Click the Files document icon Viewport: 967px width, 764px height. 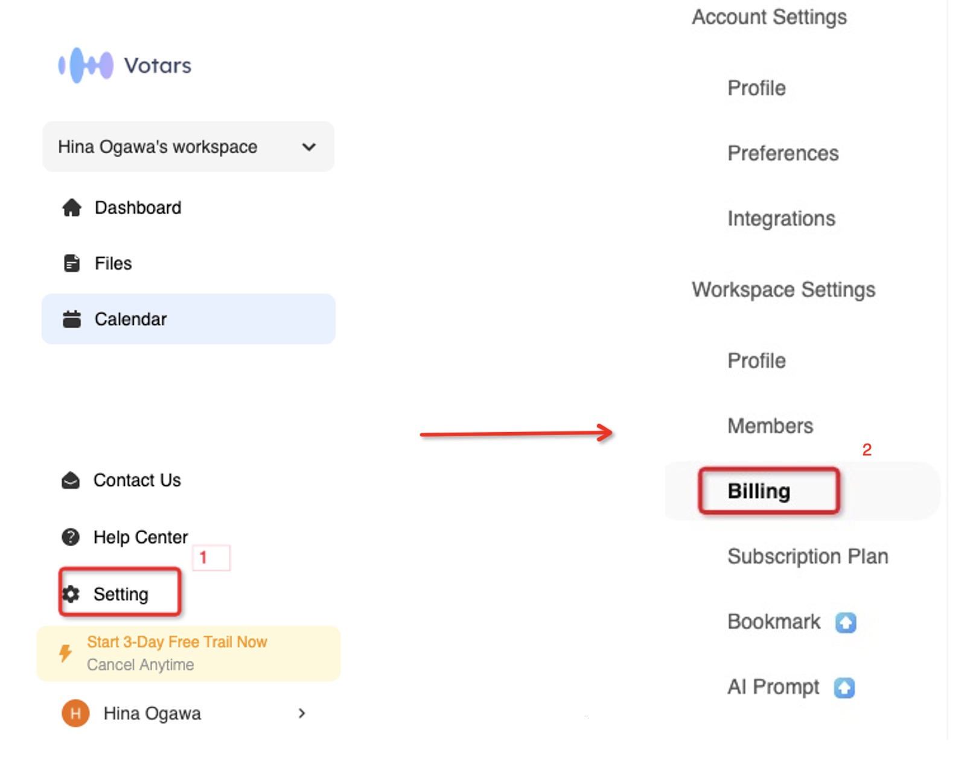pos(72,263)
